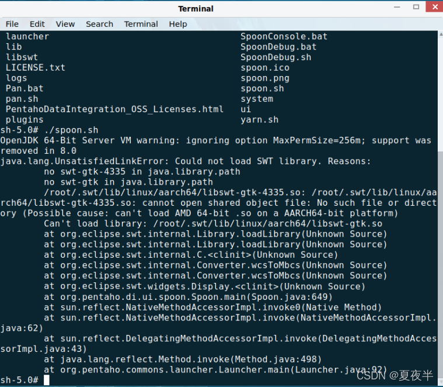Click PentahoDataIntegration_OSS_Licenses.html in the file listing
The width and height of the screenshot is (443, 387).
tap(114, 109)
